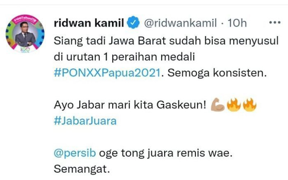Click the blue verified badge icon

pyautogui.click(x=133, y=22)
